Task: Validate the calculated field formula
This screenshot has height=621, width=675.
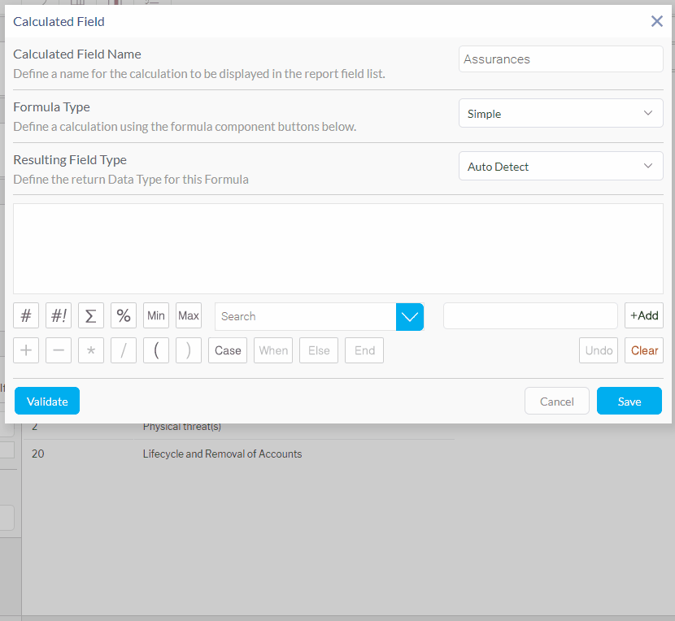Action: tap(46, 401)
